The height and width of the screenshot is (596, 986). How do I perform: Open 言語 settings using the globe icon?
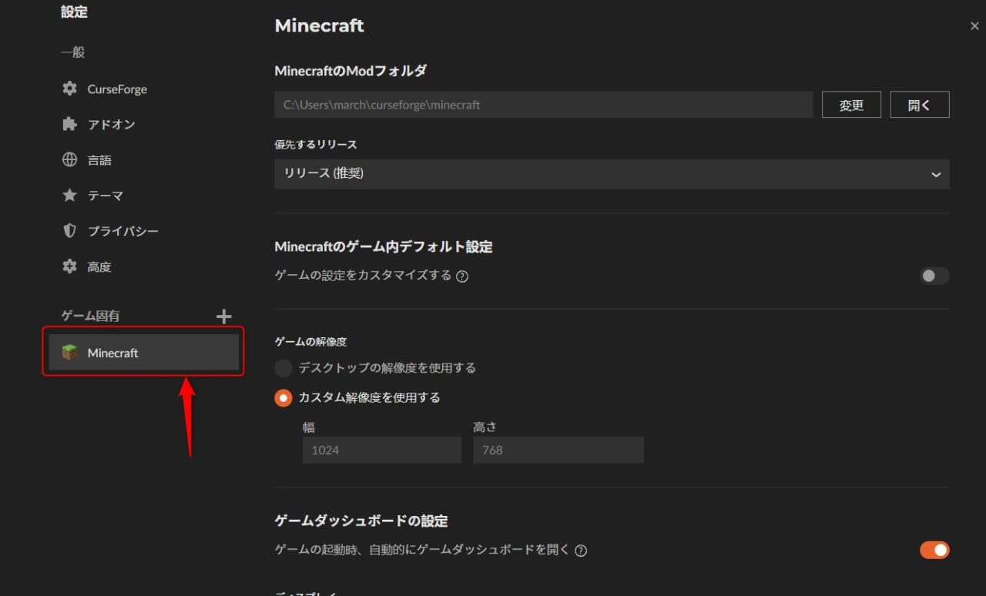70,159
